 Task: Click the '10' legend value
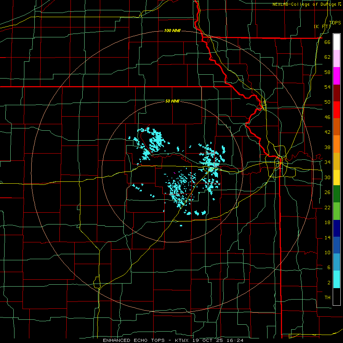(x=327, y=253)
